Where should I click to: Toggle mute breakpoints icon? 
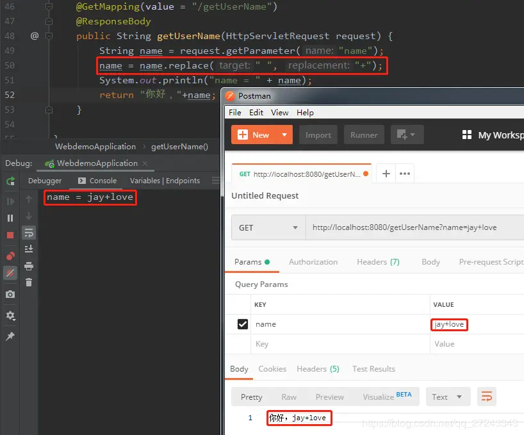10,273
